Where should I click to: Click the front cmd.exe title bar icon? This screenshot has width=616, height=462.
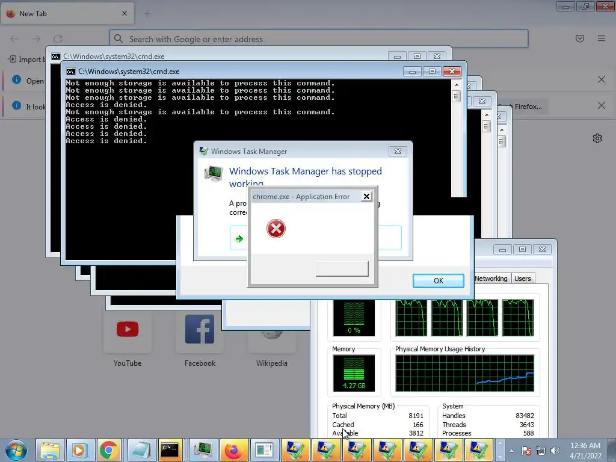(x=71, y=72)
